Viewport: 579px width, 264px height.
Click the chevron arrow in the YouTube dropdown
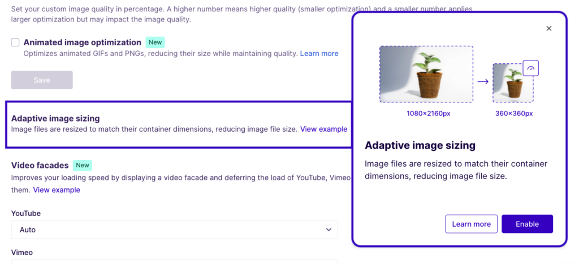tap(329, 230)
